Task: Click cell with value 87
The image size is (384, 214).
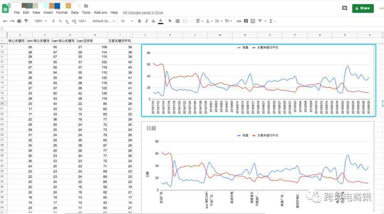Action: pos(95,145)
